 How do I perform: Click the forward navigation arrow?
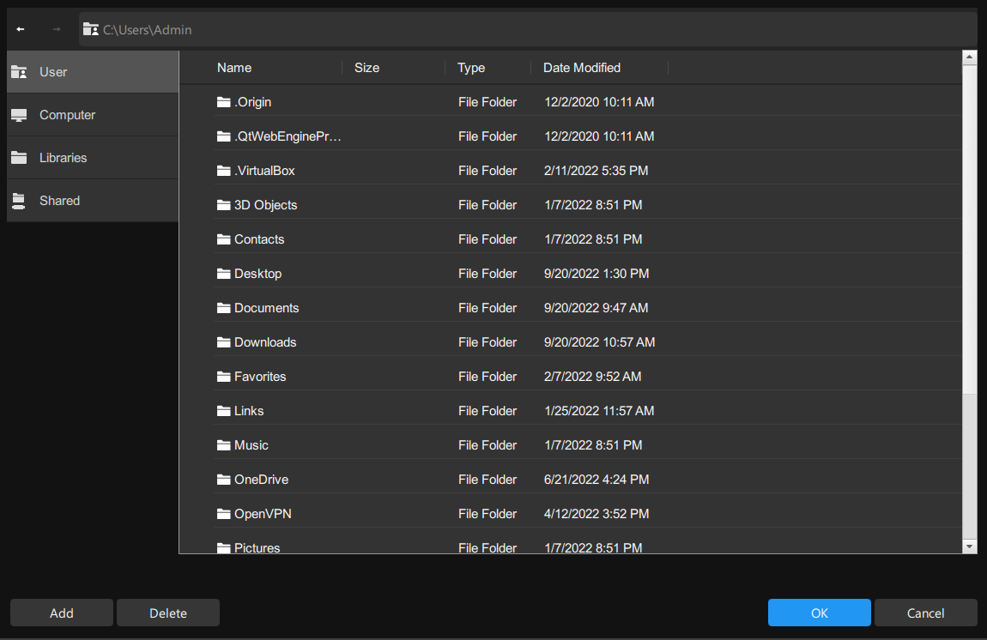tap(57, 29)
